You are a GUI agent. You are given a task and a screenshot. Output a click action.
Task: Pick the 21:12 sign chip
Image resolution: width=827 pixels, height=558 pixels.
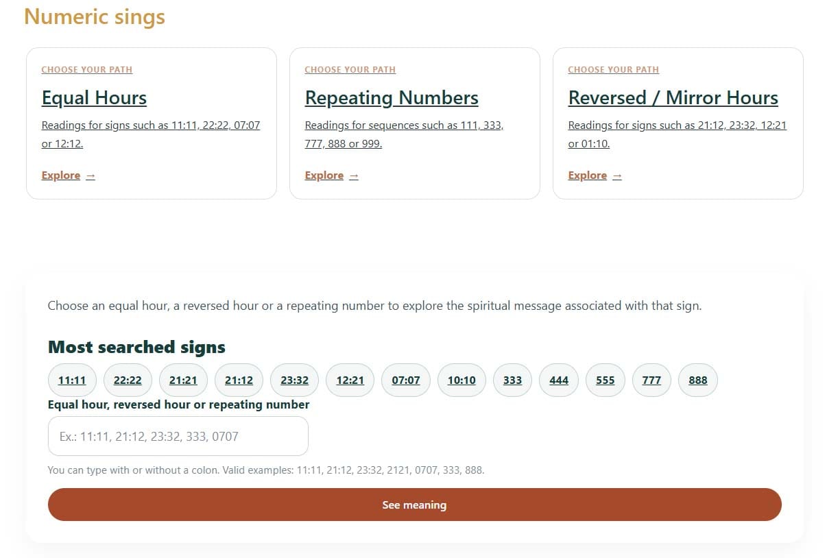[x=239, y=380]
